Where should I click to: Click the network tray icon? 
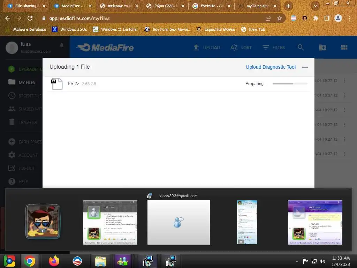(314, 261)
